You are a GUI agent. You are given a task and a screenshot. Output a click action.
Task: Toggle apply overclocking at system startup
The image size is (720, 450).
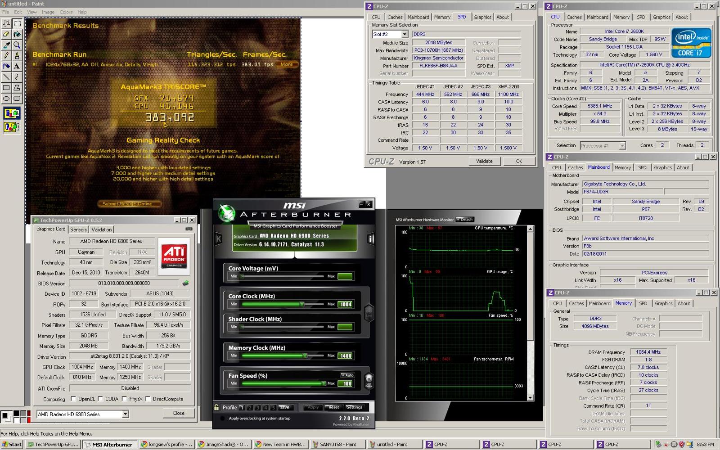click(222, 418)
